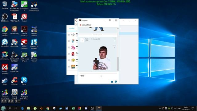197x111 pixels.
Task: Launch HitmanPro desktop shortcut
Action: click(x=5, y=43)
